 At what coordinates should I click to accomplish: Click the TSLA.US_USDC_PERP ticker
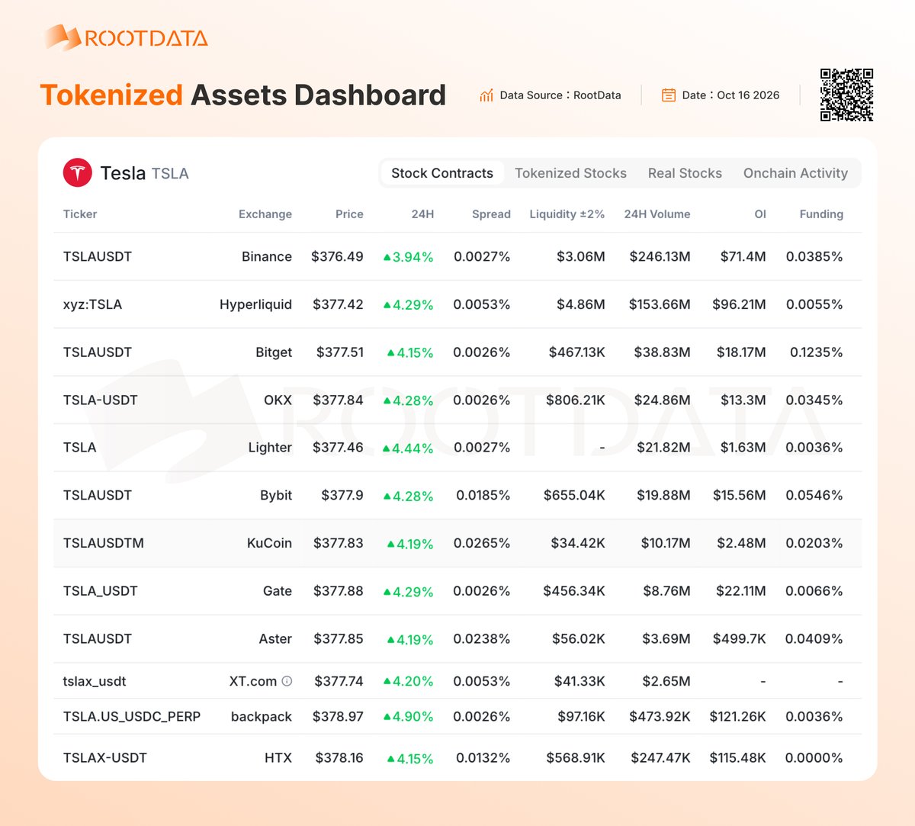[x=132, y=717]
